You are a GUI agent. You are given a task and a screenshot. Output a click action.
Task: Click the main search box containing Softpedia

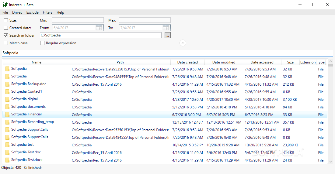167,53
